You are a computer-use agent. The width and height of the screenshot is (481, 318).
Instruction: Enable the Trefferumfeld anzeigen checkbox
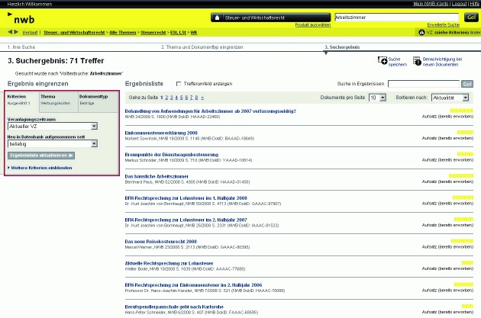pos(179,84)
